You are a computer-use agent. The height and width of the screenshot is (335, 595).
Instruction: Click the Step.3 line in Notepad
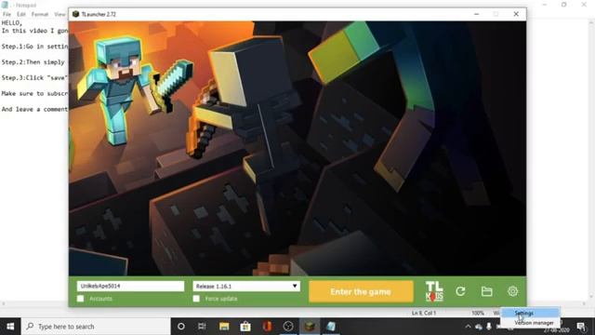click(34, 77)
